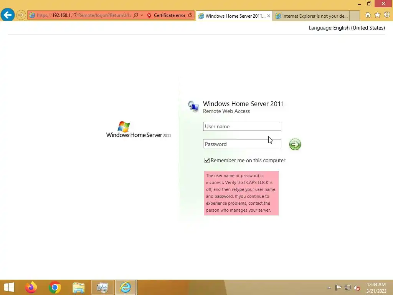393x295 pixels.
Task: Uncheck Remember me on this computer
Action: [x=207, y=160]
